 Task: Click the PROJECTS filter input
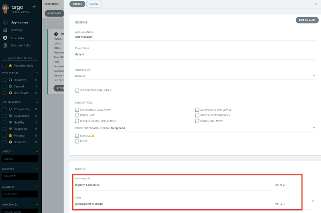coord(20,176)
